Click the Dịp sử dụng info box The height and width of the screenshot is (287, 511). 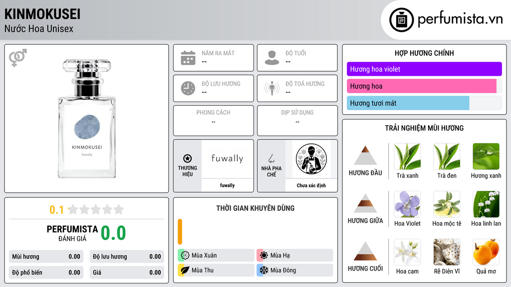[x=297, y=121]
